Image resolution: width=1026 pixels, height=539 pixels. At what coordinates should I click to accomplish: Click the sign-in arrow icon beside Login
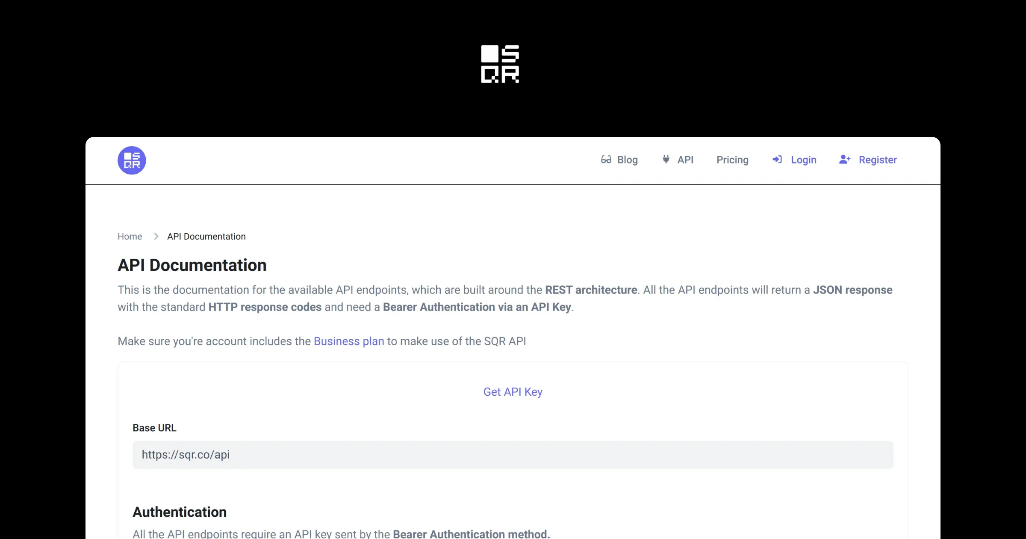(777, 160)
